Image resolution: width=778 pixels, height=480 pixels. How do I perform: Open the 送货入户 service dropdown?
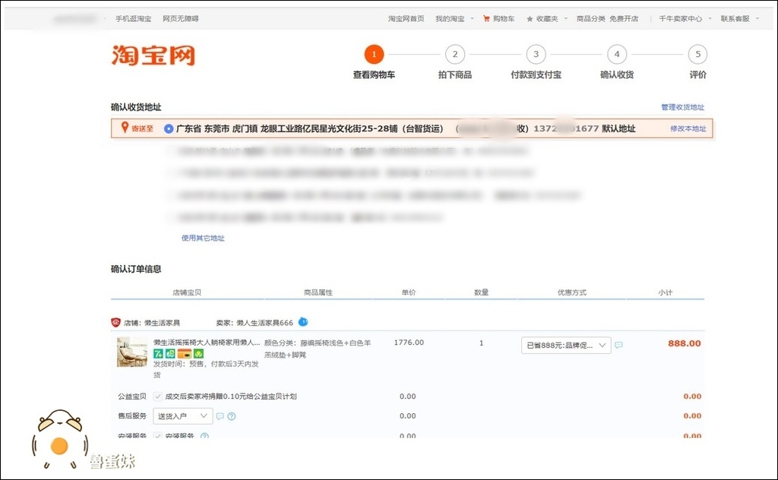click(182, 416)
